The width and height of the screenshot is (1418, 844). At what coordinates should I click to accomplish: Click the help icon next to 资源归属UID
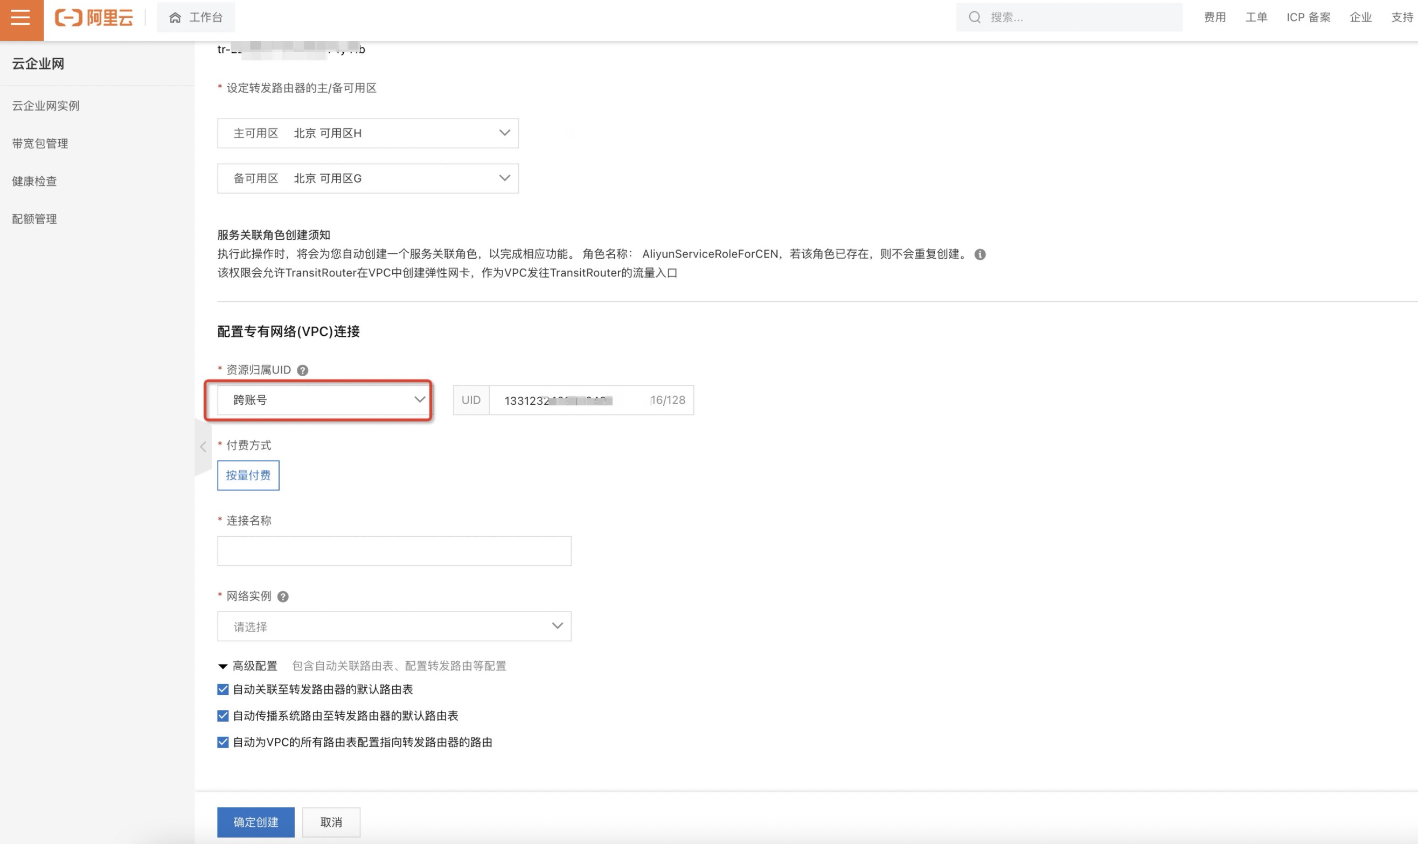pyautogui.click(x=302, y=370)
